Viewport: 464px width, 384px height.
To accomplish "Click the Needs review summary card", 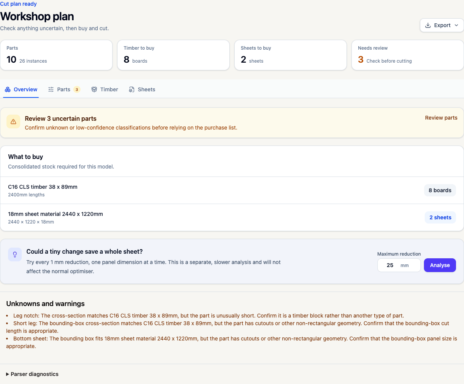I will (x=408, y=55).
